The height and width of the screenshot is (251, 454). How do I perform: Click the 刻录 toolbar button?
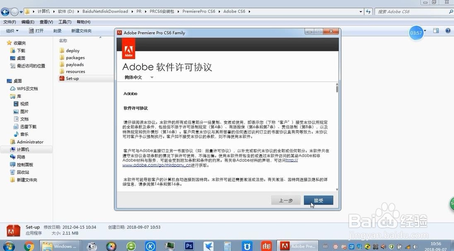(57, 31)
